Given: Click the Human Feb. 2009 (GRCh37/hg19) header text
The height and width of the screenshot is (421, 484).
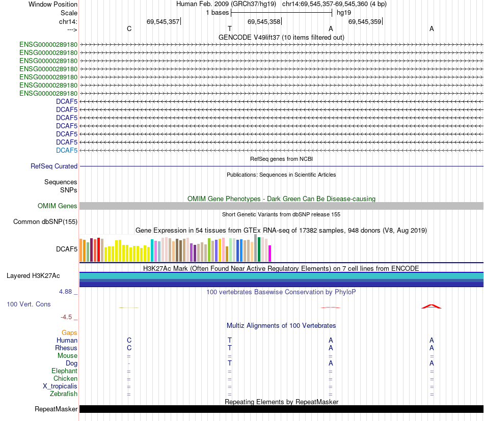Looking at the screenshot, I should click(x=226, y=4).
